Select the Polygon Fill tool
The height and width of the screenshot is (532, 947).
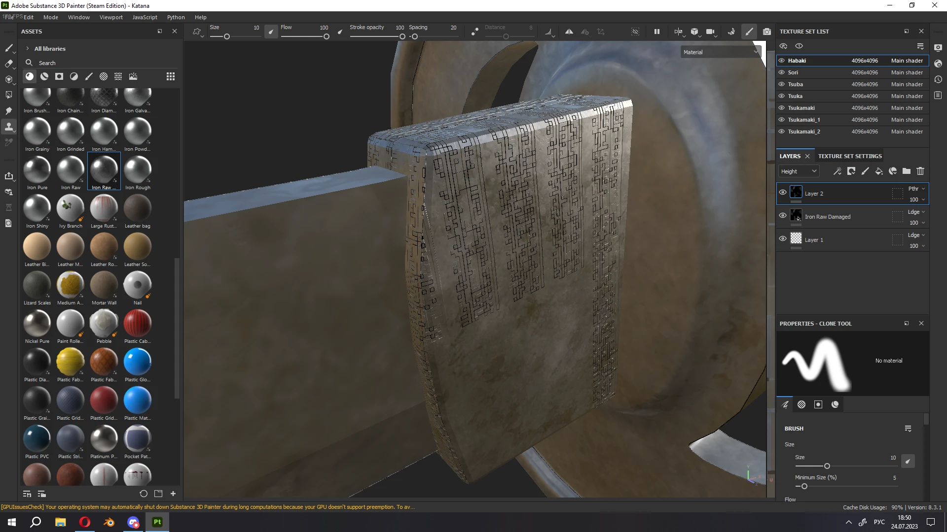9,95
